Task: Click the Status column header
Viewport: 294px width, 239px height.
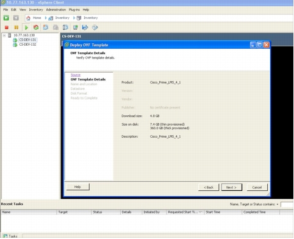Action: [x=106, y=212]
